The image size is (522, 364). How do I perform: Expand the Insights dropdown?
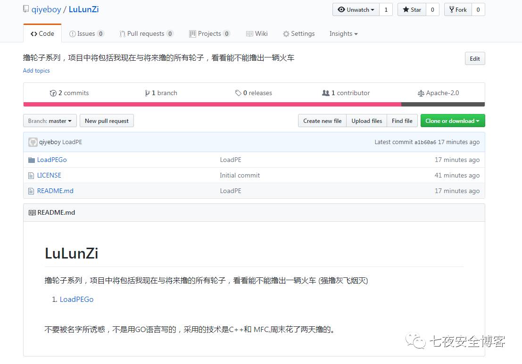(x=344, y=33)
